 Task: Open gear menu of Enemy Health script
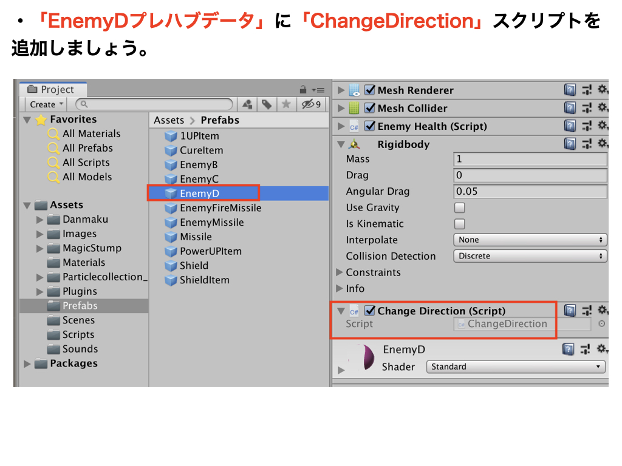click(603, 126)
